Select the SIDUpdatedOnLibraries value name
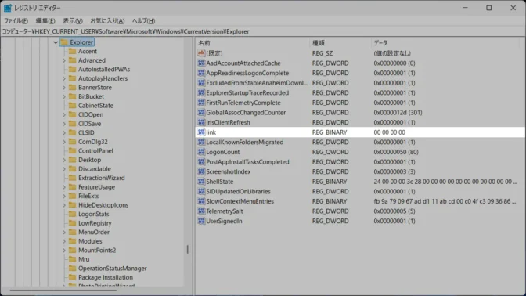 238,191
